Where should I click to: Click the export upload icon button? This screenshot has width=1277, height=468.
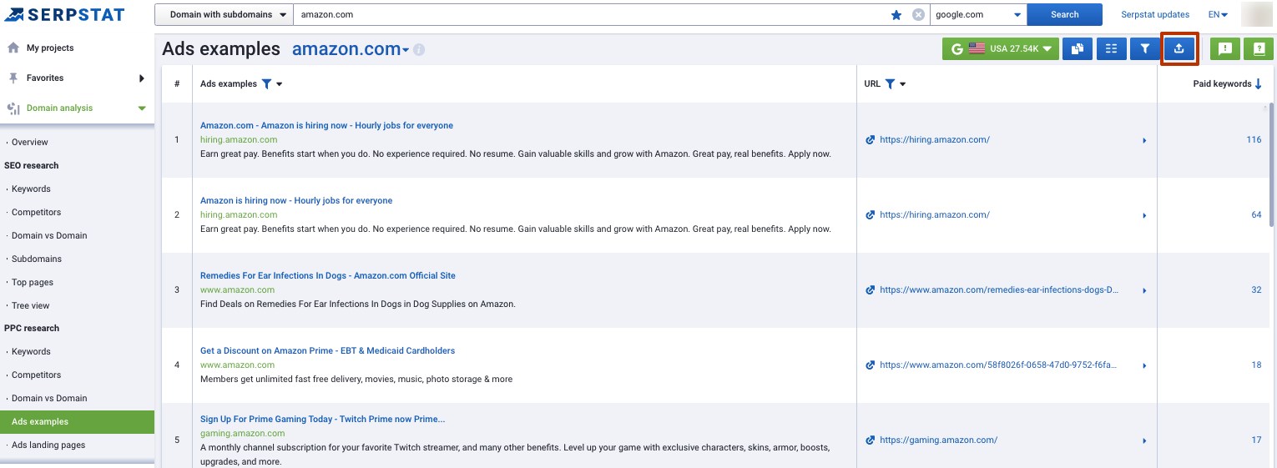(1179, 49)
